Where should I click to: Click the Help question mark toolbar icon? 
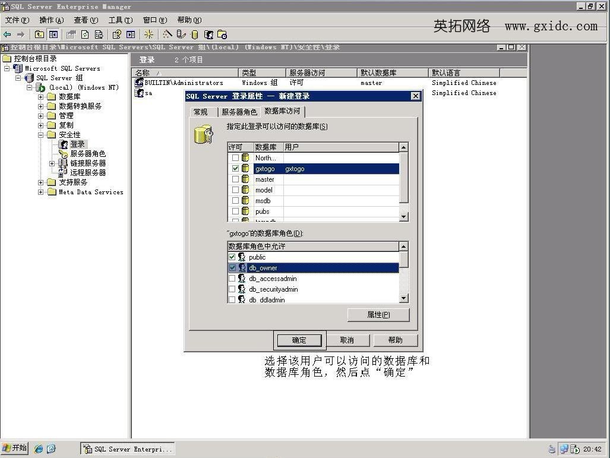point(117,34)
